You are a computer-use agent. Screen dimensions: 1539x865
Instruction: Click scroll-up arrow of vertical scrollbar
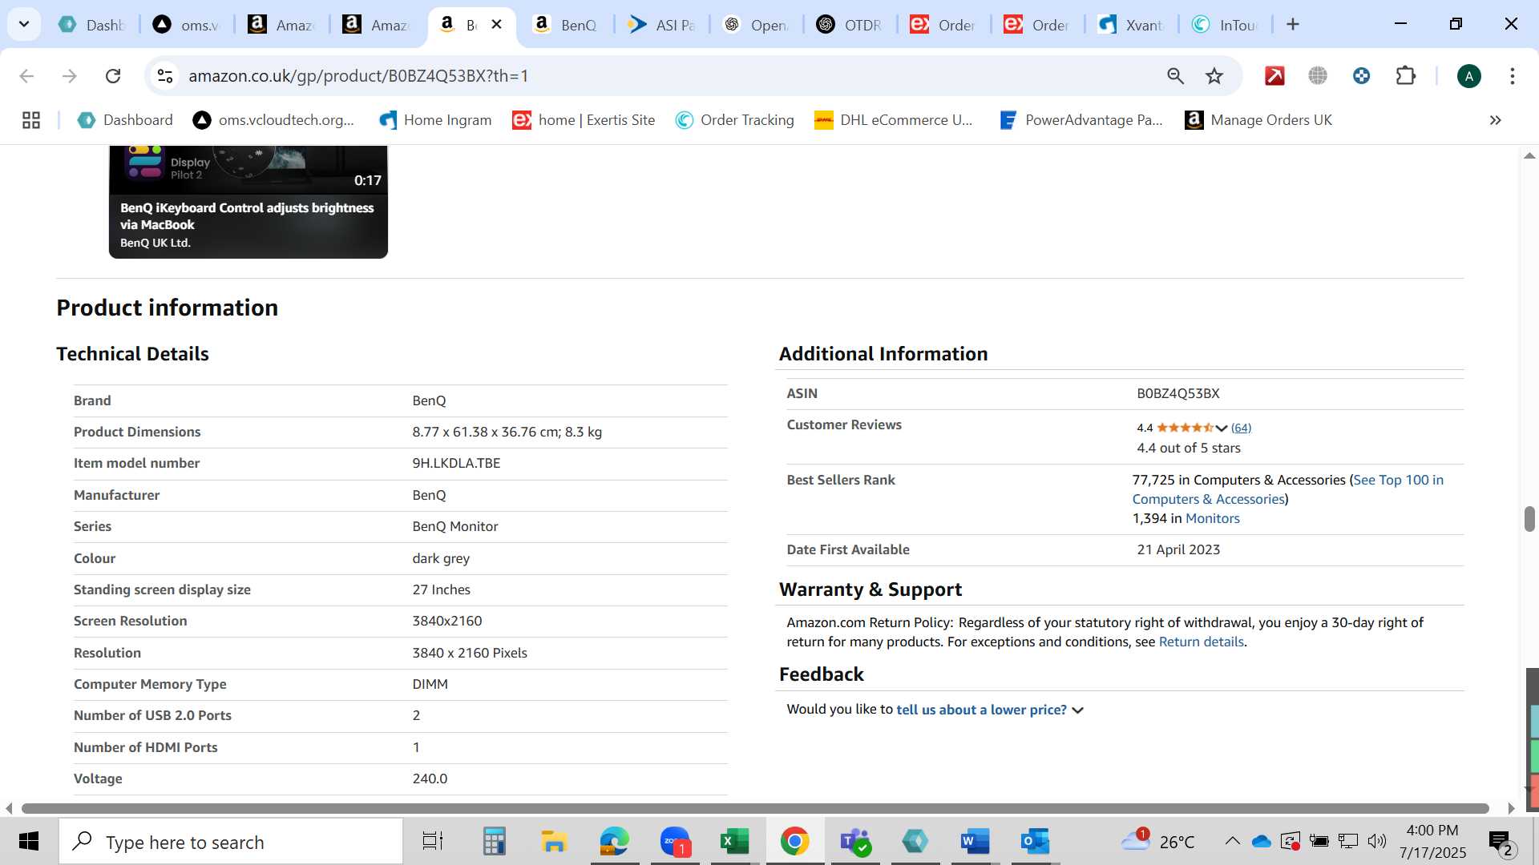(1529, 155)
